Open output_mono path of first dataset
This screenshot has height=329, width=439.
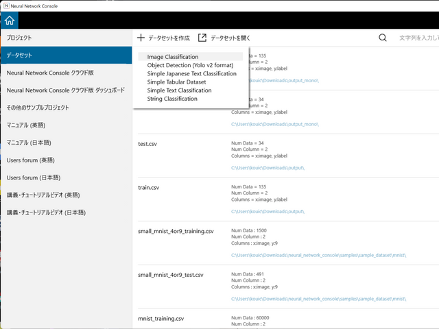284,81
